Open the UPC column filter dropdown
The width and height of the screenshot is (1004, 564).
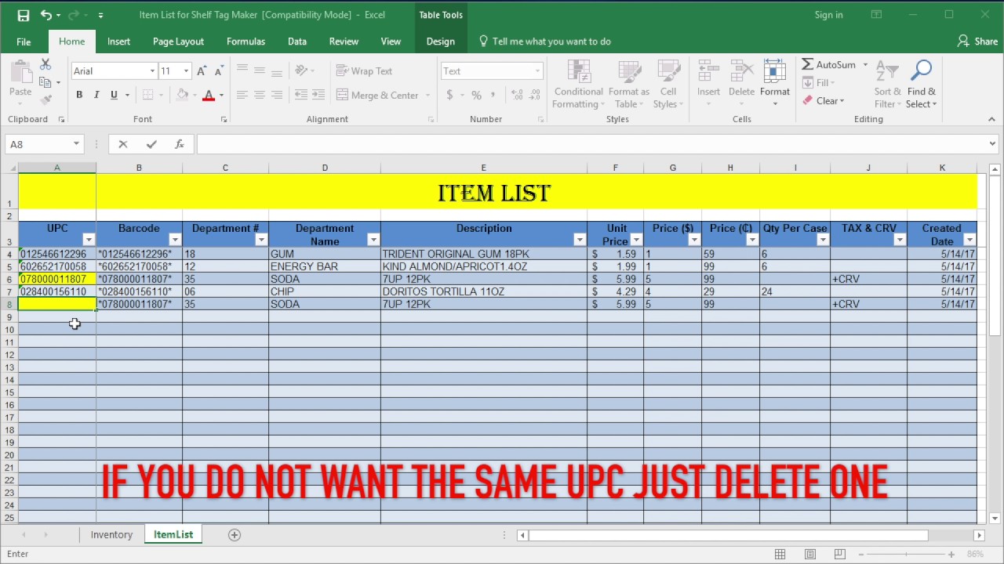point(89,240)
